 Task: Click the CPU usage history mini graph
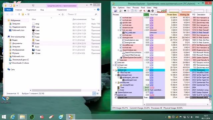[162, 11]
